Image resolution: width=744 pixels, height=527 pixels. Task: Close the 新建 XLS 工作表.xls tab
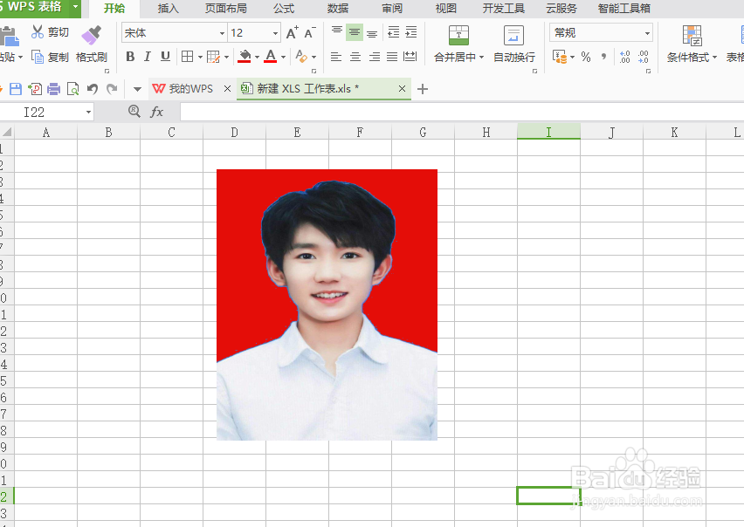(402, 89)
